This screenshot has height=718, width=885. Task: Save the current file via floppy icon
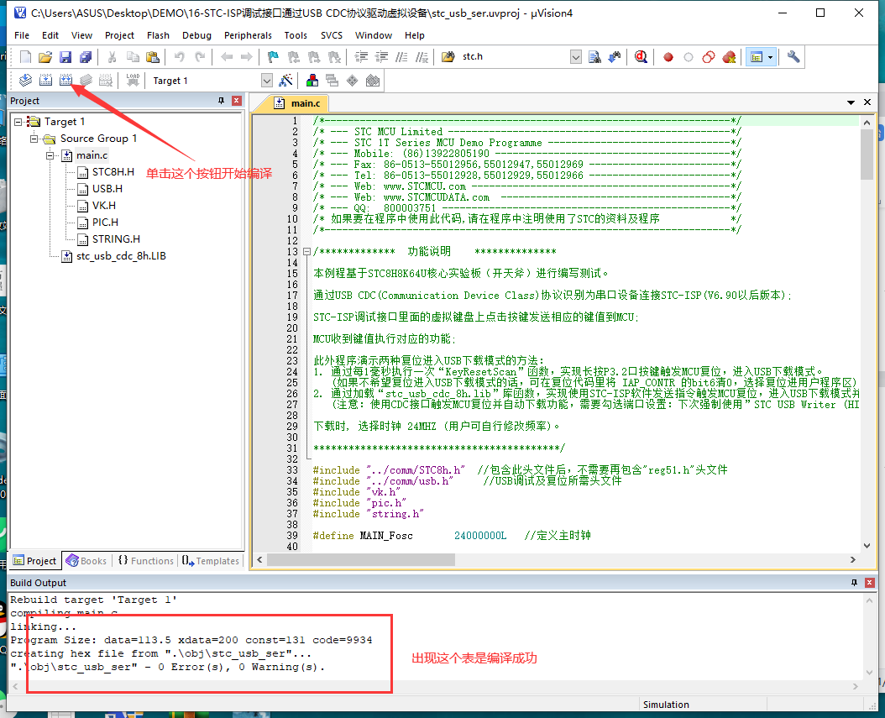pyautogui.click(x=65, y=57)
